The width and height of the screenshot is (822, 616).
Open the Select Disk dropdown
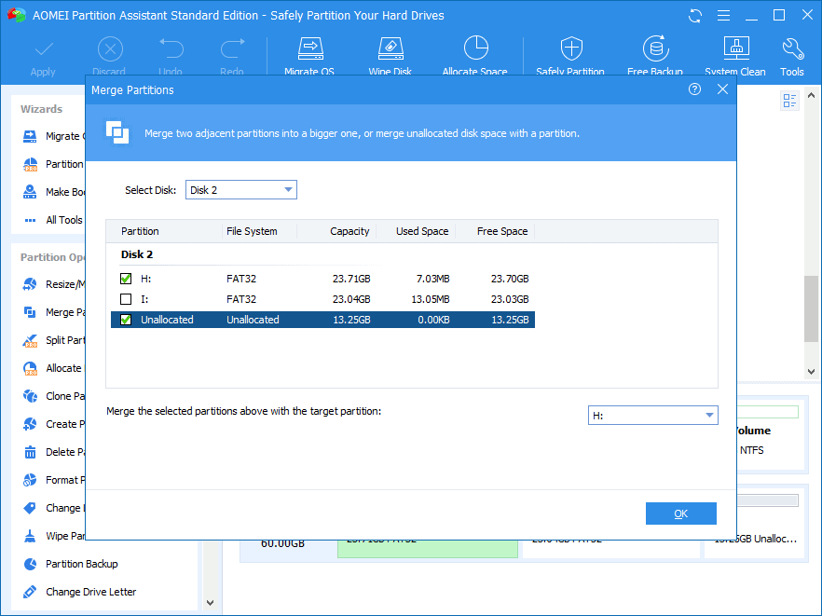241,190
